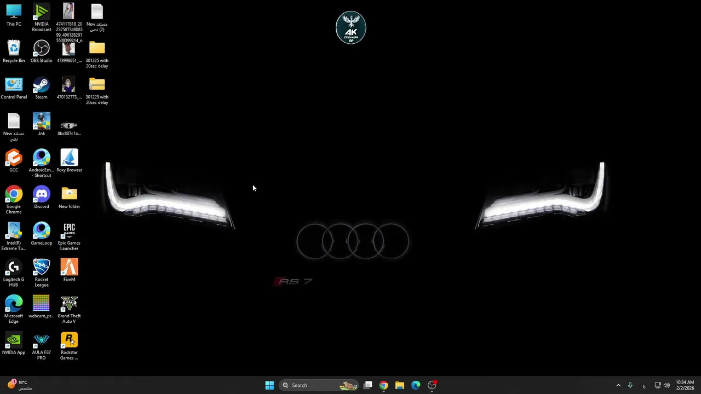Click the taskbar Search box
The height and width of the screenshot is (394, 701).
[x=319, y=385]
